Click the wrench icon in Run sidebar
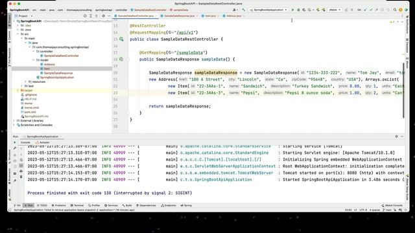This screenshot has width=415, height=233. [15, 148]
